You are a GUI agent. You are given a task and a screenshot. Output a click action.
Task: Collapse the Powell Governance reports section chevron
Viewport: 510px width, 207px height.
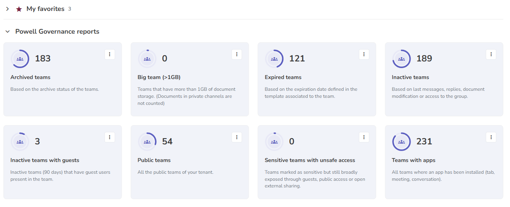coord(7,31)
